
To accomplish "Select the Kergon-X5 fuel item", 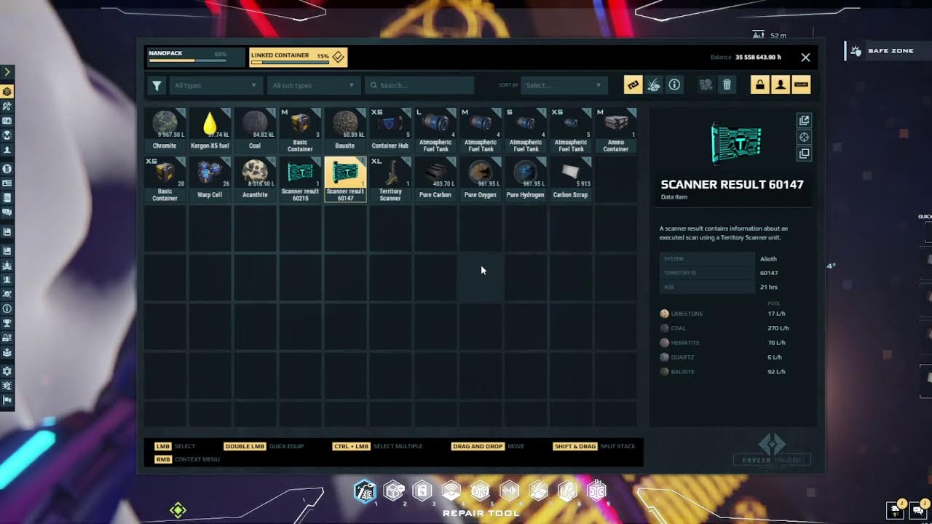I will tap(210, 130).
